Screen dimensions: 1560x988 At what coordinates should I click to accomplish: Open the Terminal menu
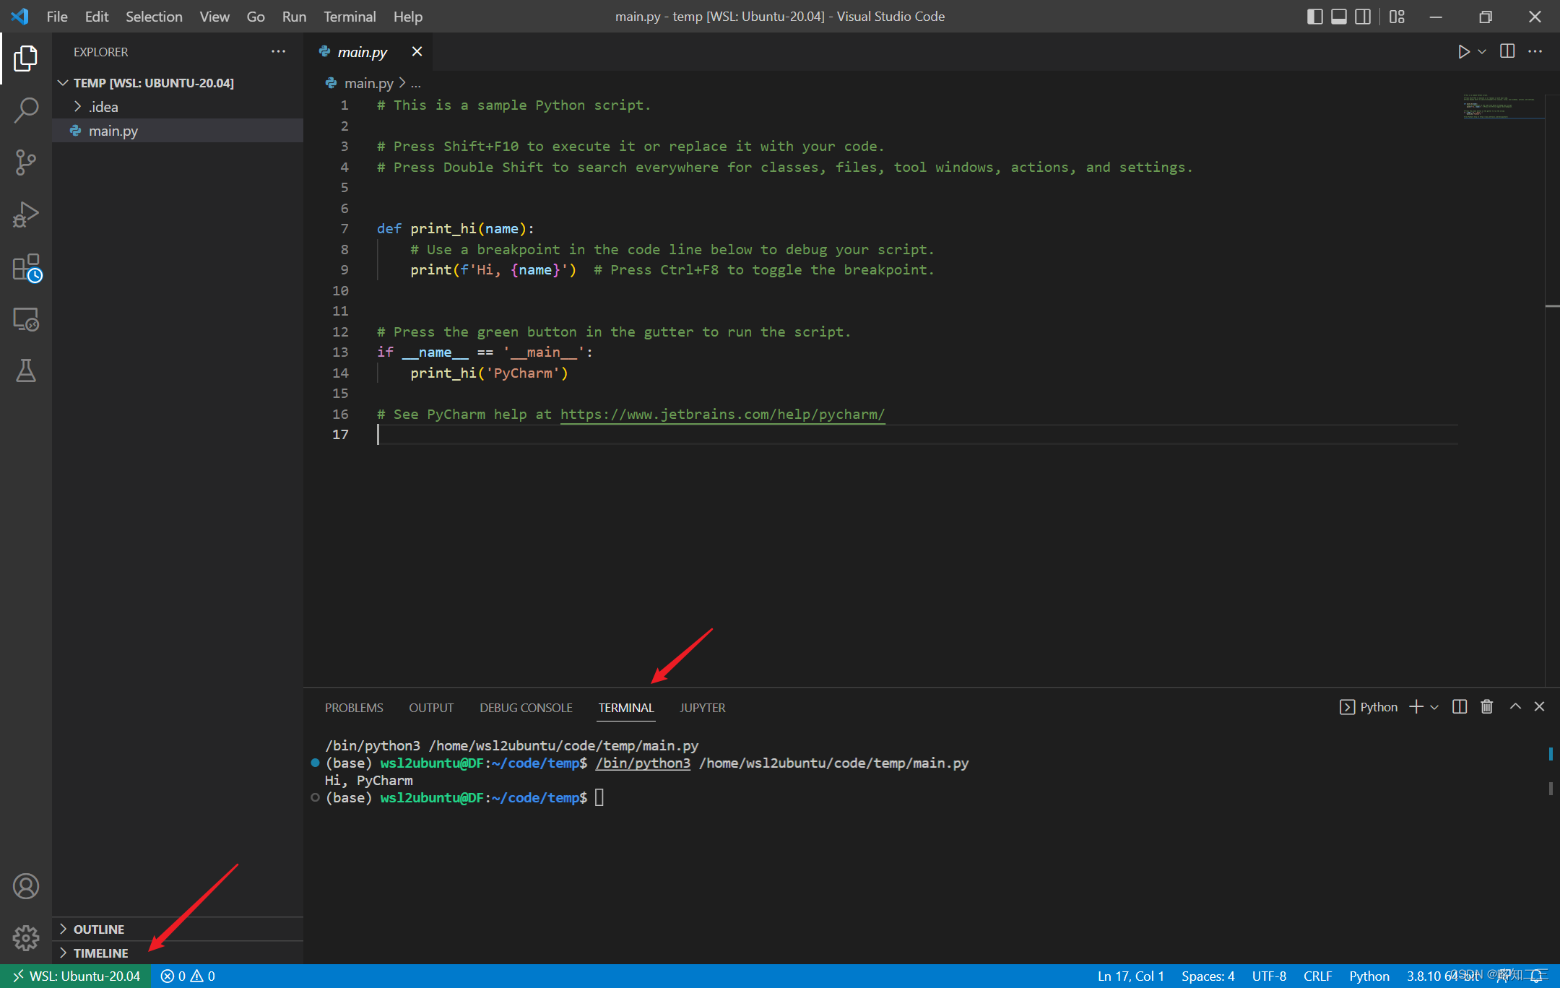click(349, 17)
